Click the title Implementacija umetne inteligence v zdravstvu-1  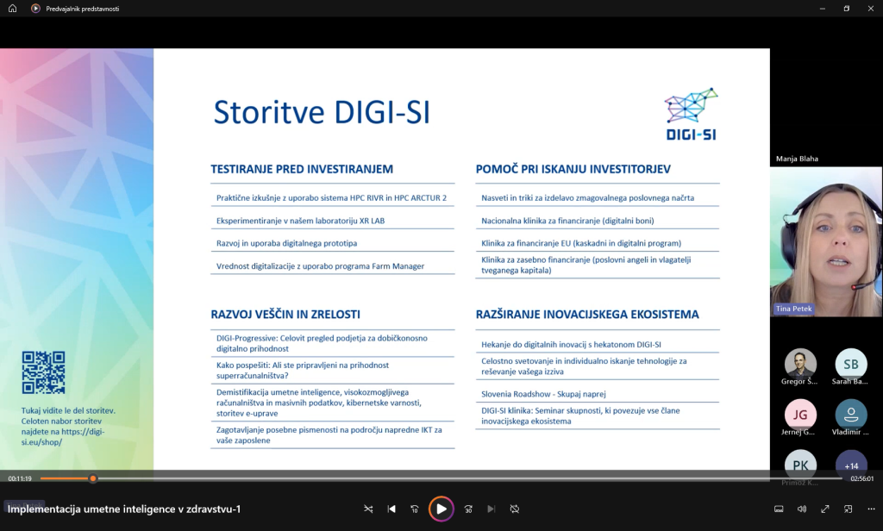point(124,509)
